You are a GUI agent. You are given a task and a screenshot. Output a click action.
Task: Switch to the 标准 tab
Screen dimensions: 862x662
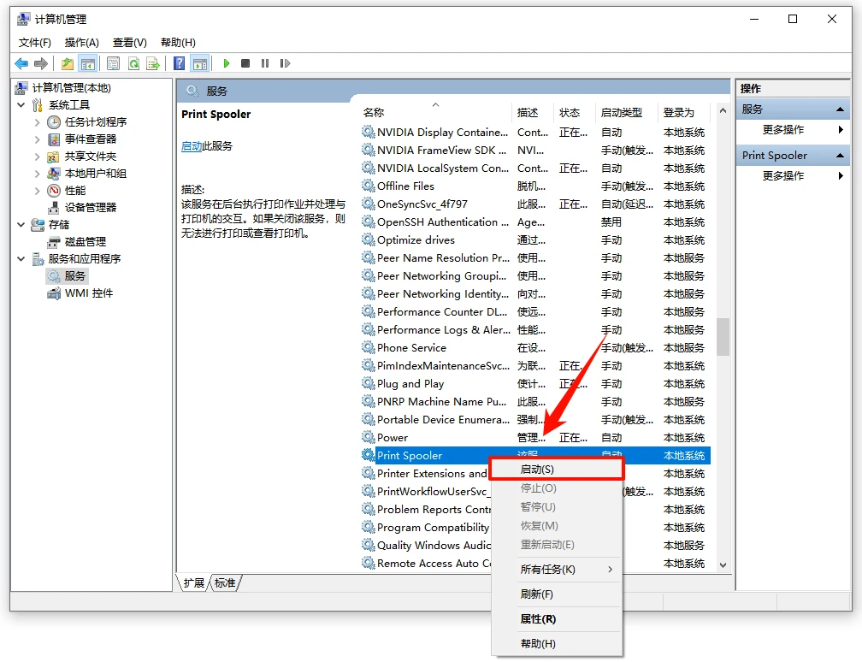point(225,582)
